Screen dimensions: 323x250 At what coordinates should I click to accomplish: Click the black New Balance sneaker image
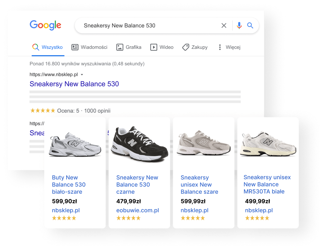coord(139,144)
